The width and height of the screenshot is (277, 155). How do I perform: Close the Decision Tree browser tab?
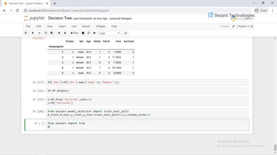point(47,3)
